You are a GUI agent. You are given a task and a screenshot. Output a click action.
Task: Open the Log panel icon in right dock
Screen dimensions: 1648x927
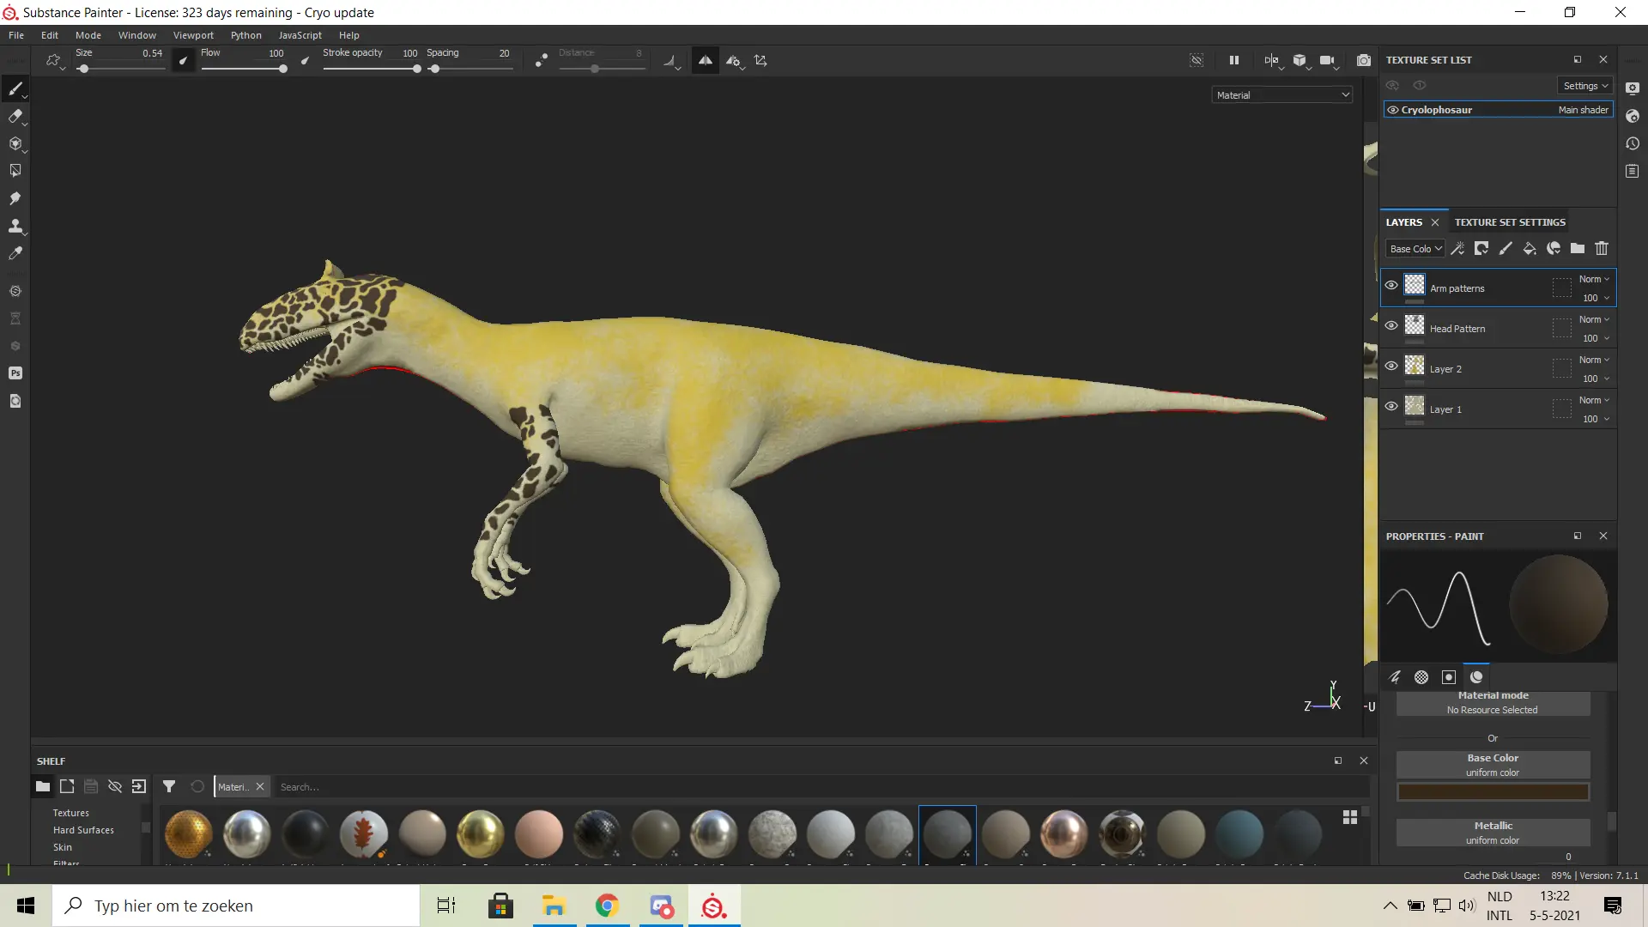(1633, 171)
